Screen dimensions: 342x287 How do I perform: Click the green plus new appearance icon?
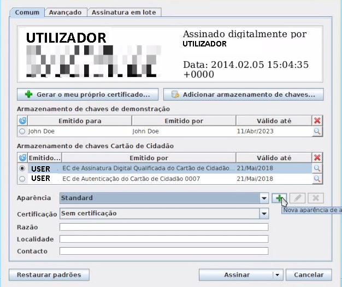pyautogui.click(x=279, y=198)
